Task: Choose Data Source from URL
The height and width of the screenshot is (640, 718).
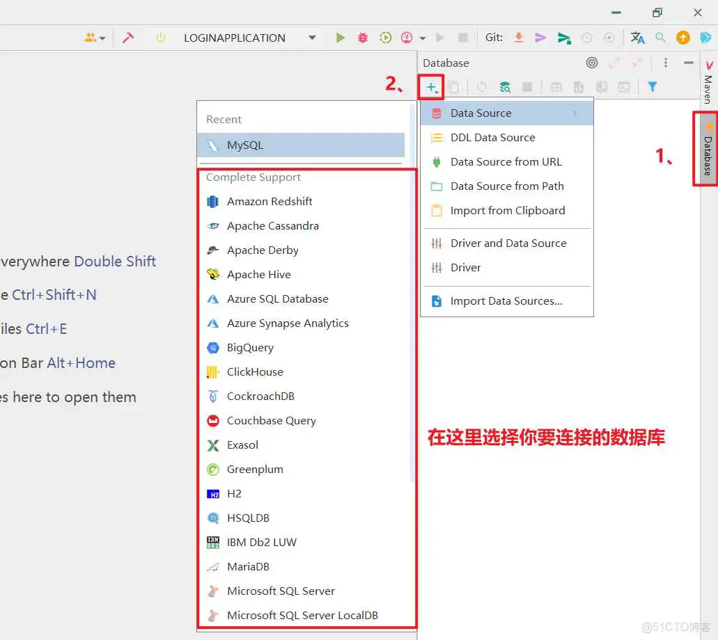Action: [x=506, y=162]
